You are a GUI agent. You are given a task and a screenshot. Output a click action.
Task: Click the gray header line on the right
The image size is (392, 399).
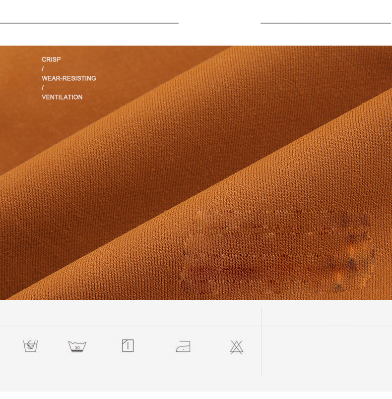[x=326, y=23]
